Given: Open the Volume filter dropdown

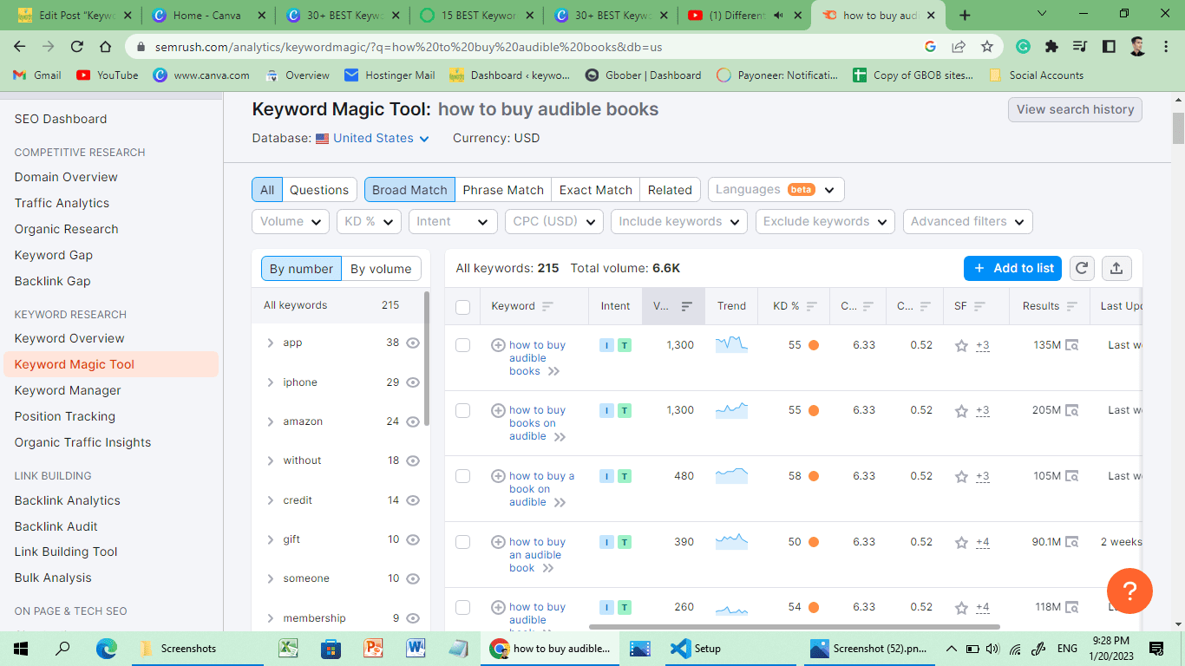Looking at the screenshot, I should (291, 221).
